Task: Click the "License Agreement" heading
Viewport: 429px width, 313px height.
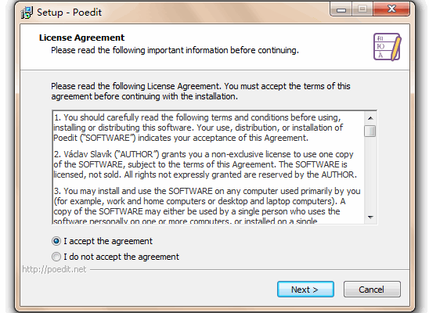Action: (x=81, y=38)
